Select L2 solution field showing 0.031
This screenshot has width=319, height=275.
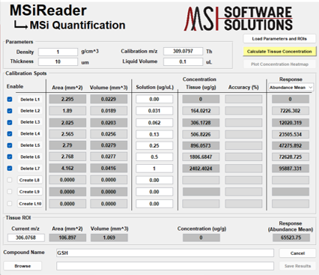[154, 111]
